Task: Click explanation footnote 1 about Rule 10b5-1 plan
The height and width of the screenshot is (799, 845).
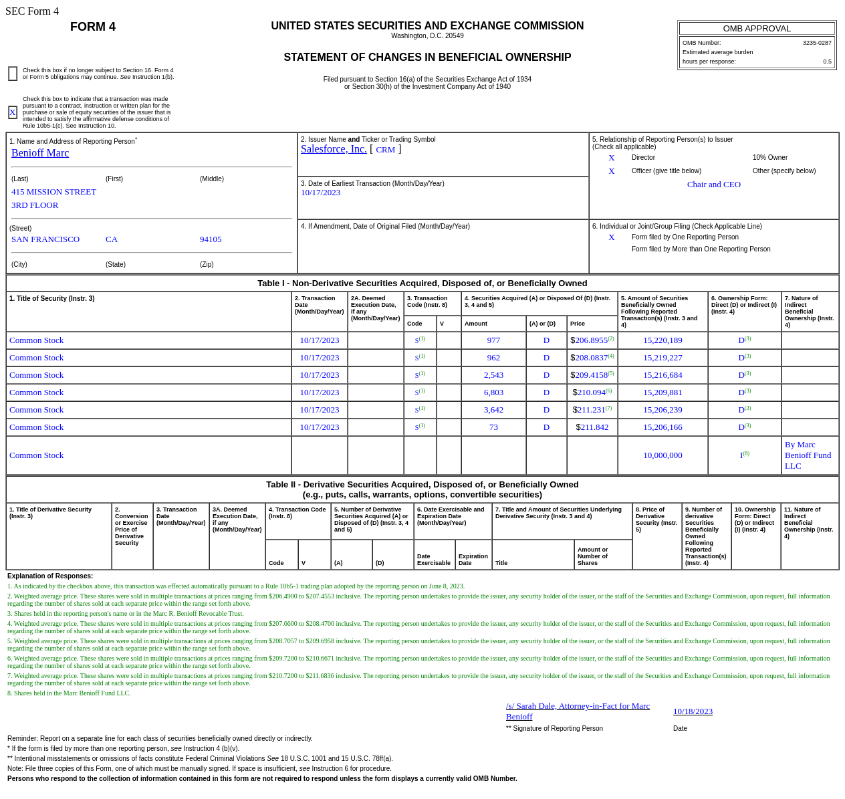Action: (x=236, y=586)
